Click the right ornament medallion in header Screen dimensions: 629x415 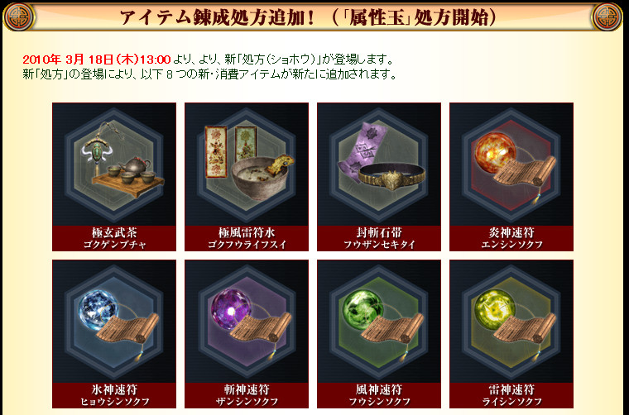tap(607, 17)
